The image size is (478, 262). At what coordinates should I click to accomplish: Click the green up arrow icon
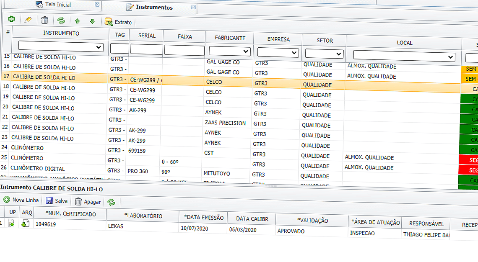(x=77, y=21)
